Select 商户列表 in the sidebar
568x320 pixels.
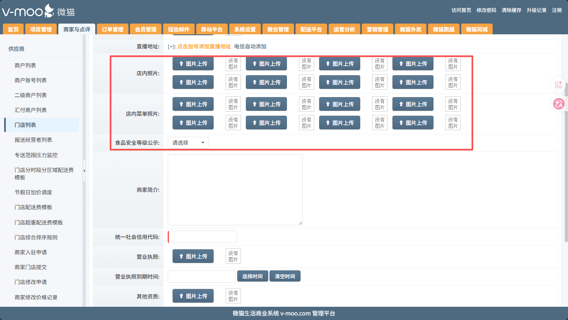(25, 65)
